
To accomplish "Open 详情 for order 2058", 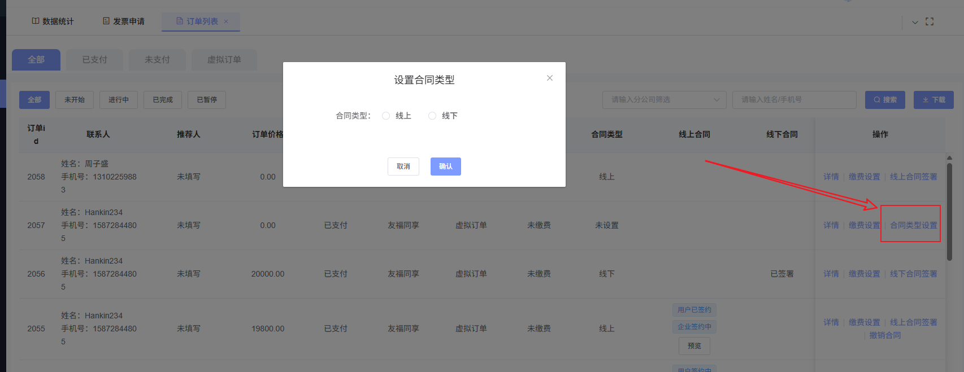I will [831, 177].
